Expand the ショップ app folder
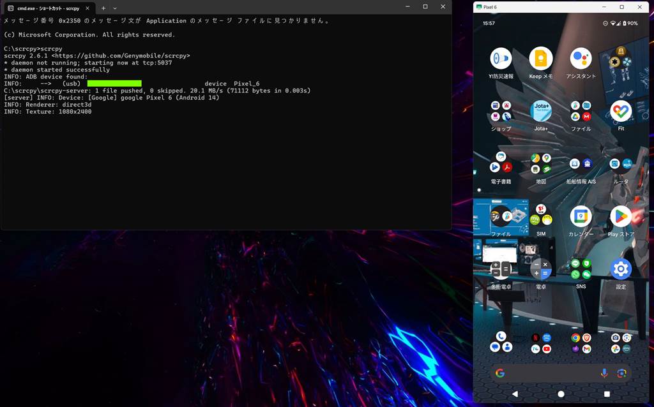 tap(501, 111)
